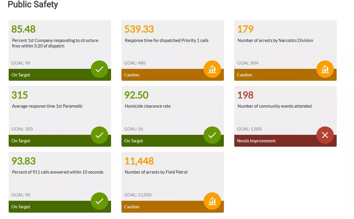Click the checkmark icon on 1st Paramedic card
The width and height of the screenshot is (354, 219).
(x=99, y=135)
